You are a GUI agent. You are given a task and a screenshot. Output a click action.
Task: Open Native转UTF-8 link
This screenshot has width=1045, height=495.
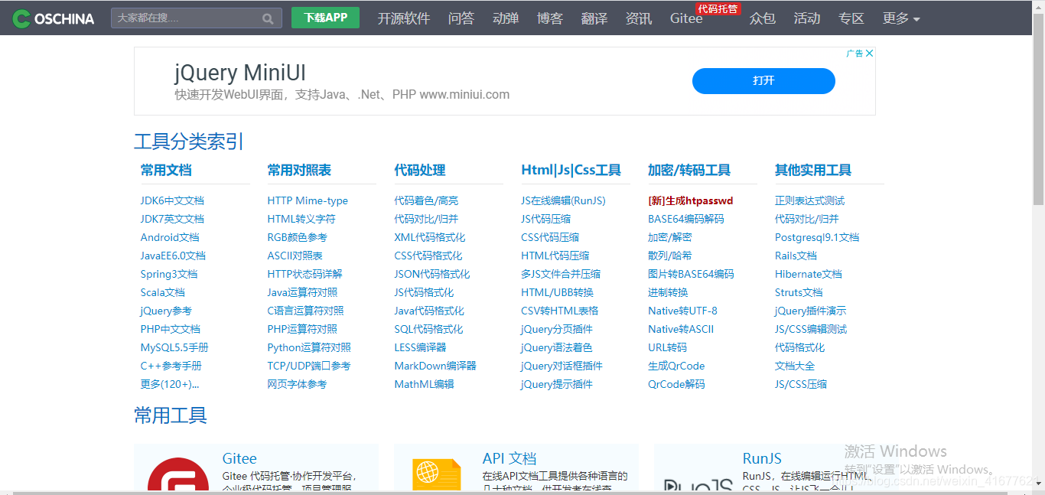pos(682,311)
